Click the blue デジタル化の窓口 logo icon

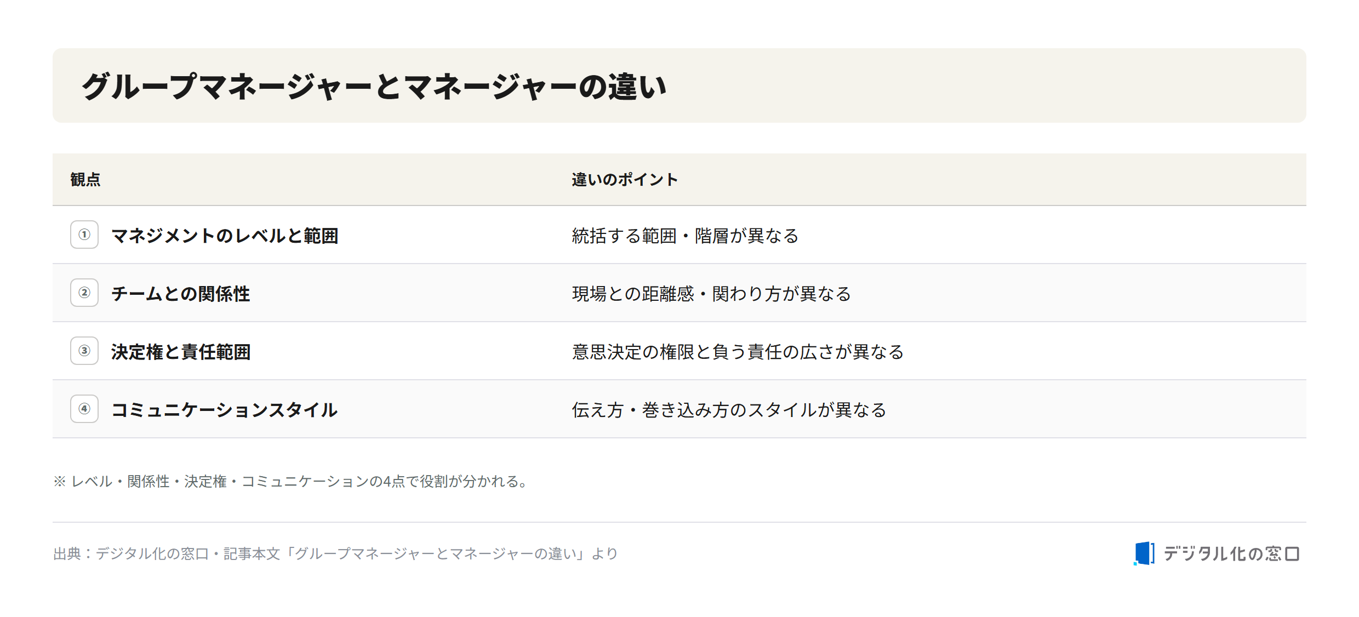(1144, 553)
